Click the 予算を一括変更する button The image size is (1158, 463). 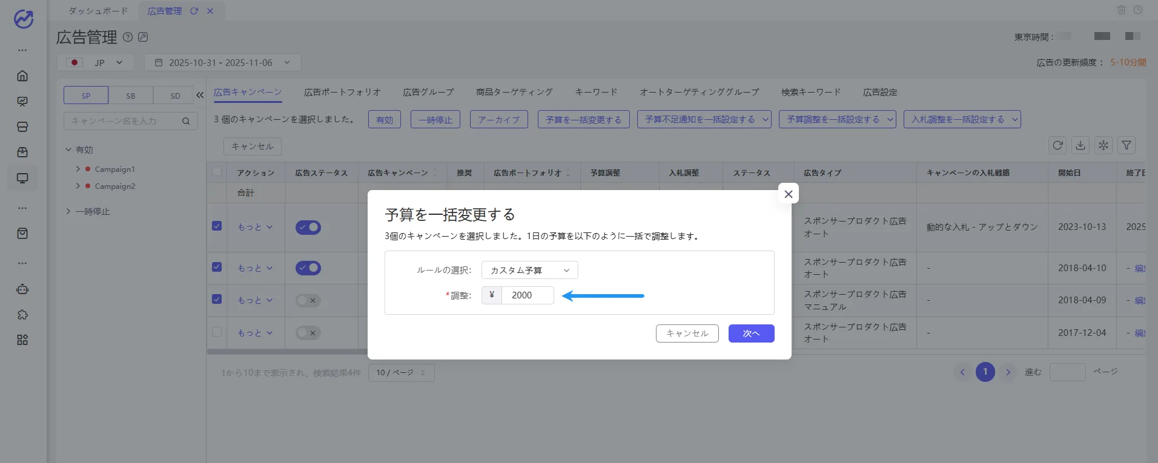point(584,119)
